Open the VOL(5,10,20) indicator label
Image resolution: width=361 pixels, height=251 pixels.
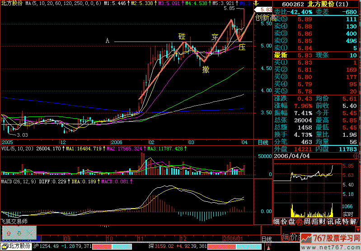[x=18, y=148]
